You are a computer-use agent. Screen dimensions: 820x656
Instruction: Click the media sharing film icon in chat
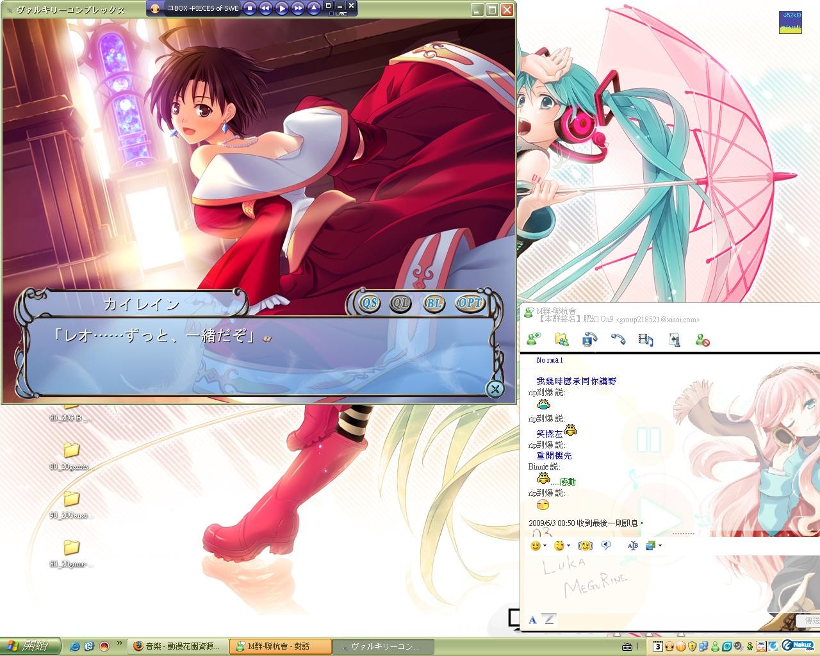(x=646, y=340)
